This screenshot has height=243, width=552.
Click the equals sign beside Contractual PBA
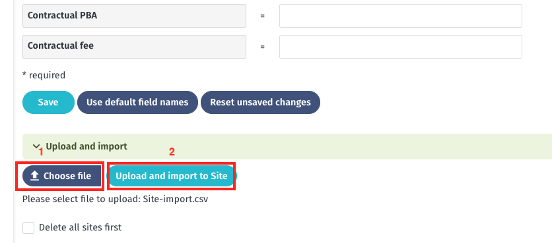point(262,16)
